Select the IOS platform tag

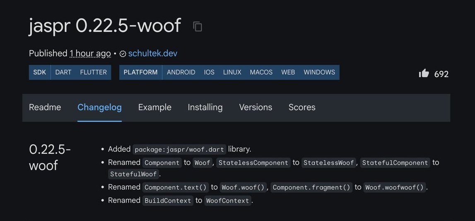(209, 72)
